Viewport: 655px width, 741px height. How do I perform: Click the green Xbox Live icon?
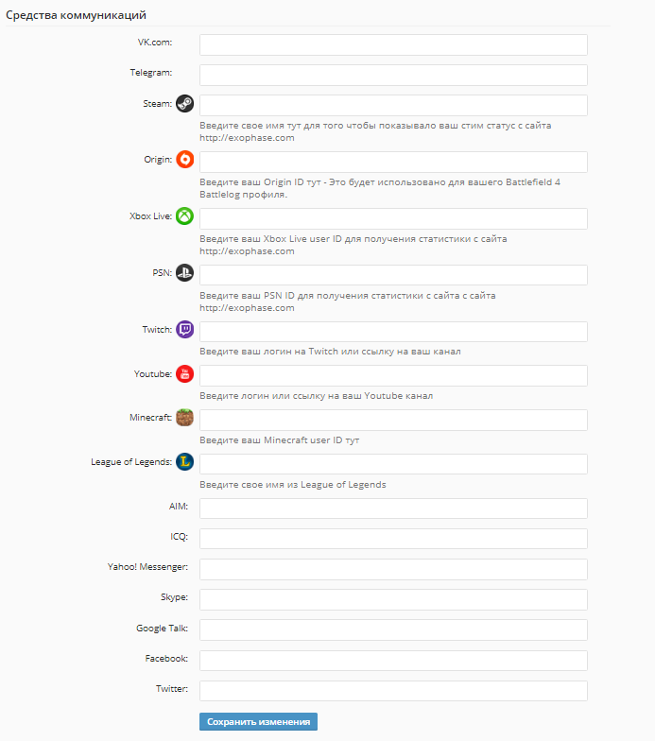[x=185, y=215]
